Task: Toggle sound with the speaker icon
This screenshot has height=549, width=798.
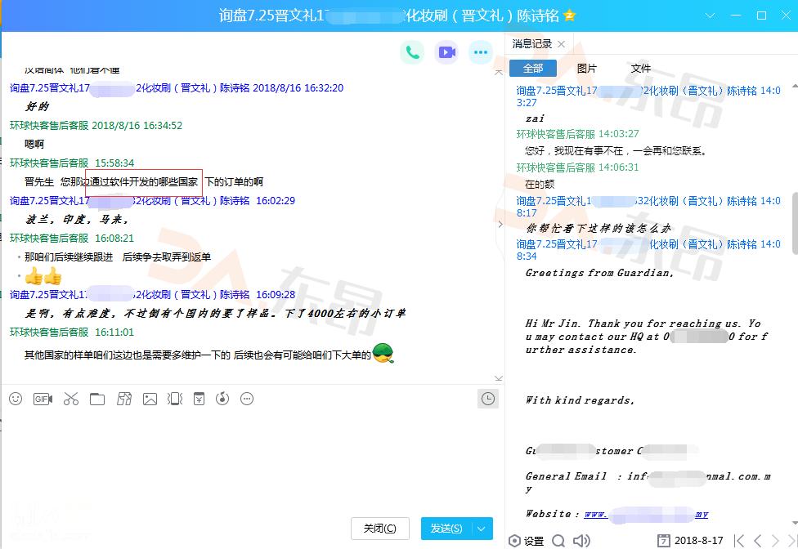Action: pyautogui.click(x=581, y=540)
